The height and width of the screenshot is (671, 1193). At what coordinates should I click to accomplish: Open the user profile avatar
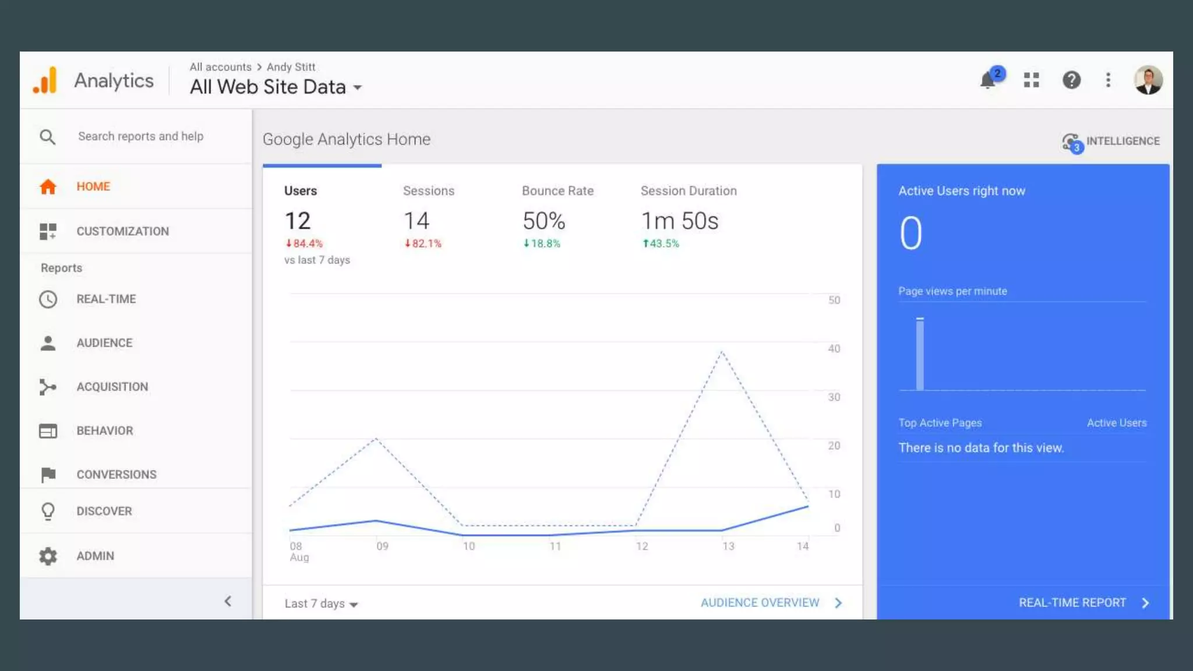(x=1148, y=80)
